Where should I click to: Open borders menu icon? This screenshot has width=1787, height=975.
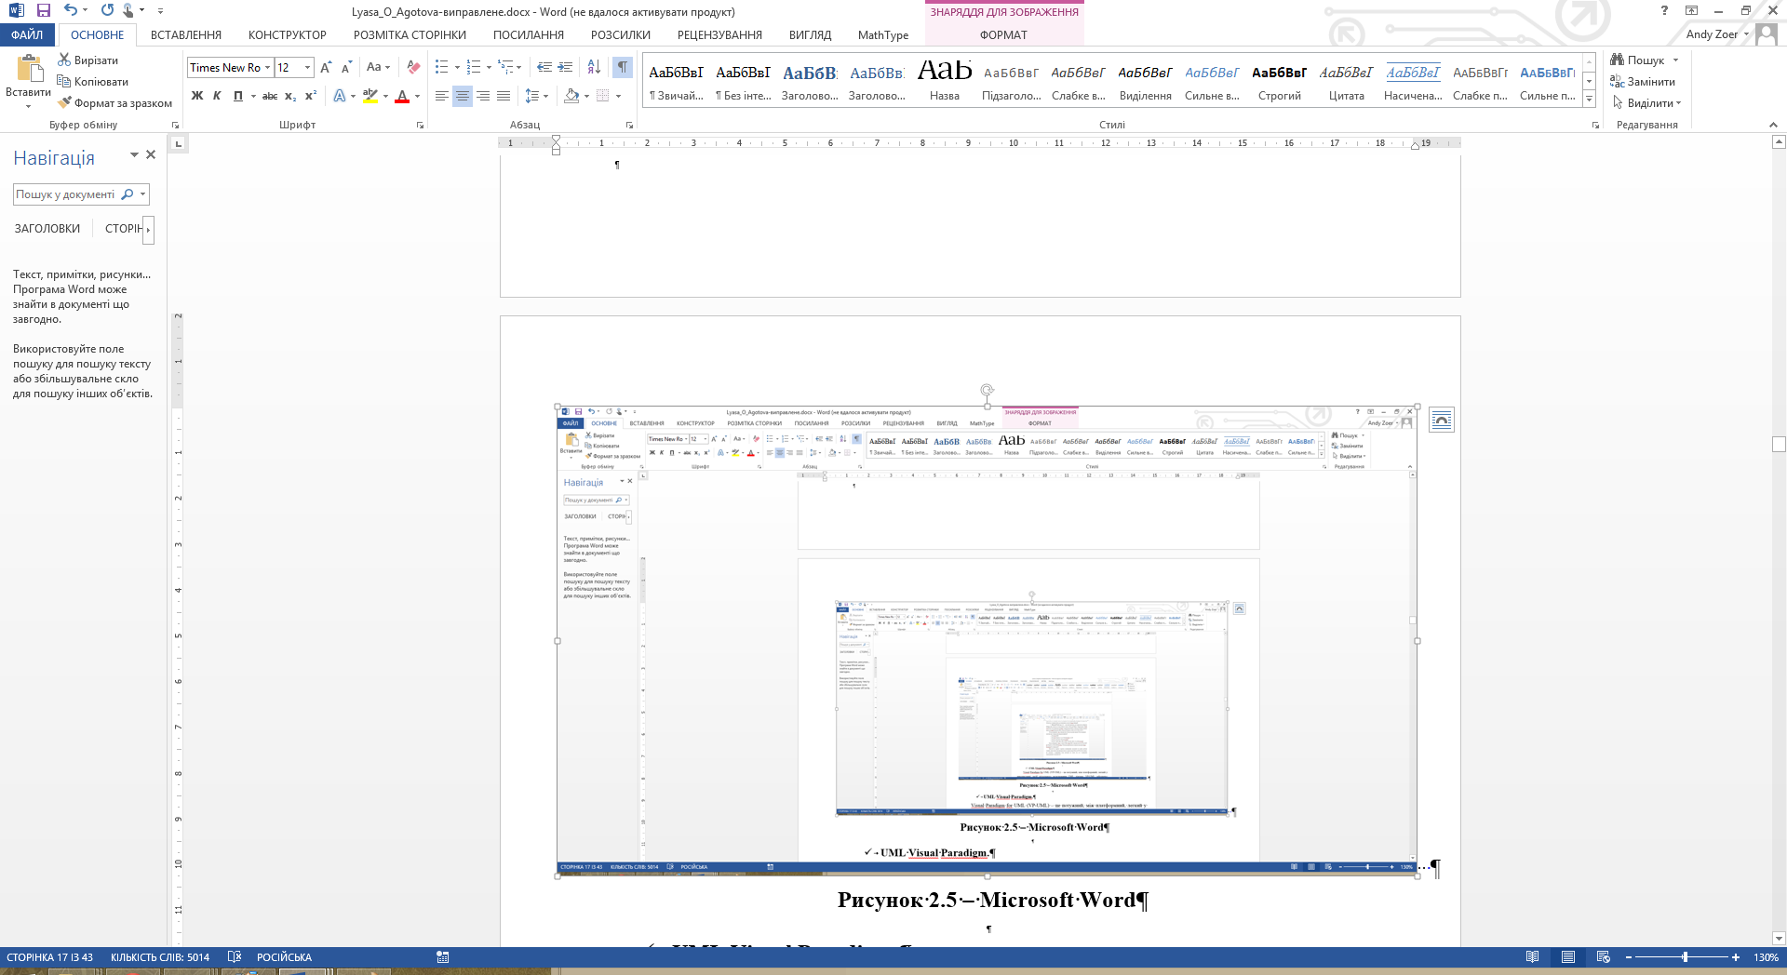pos(603,95)
